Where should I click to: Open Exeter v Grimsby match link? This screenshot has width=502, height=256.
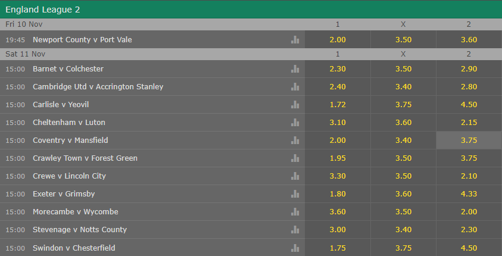tap(64, 194)
